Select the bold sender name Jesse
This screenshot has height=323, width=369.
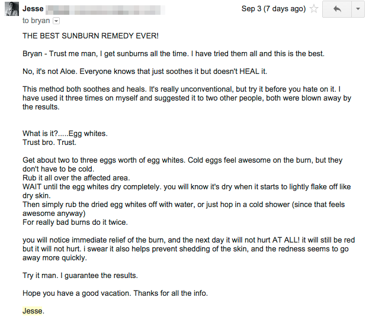(x=33, y=9)
